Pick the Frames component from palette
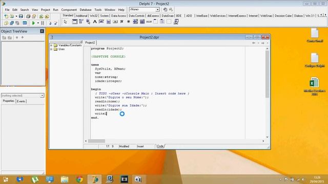This screenshot has height=184, width=328. point(75,21)
